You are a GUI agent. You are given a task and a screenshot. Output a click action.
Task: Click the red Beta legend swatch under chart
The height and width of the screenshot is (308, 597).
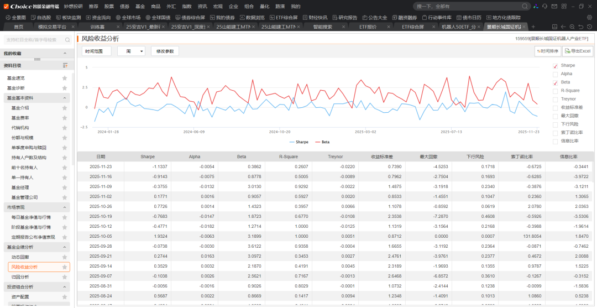[317, 142]
